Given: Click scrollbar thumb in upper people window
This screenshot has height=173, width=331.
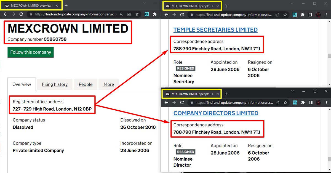Looking at the screenshot, I should click(329, 56).
